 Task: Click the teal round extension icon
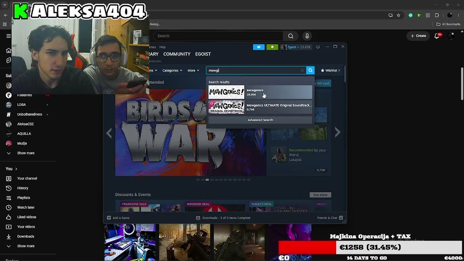(410, 15)
